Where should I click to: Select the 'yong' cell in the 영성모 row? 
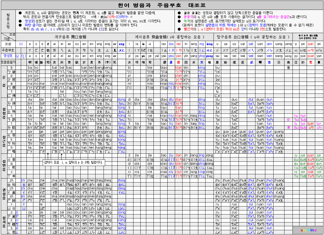pyautogui.click(x=210, y=56)
